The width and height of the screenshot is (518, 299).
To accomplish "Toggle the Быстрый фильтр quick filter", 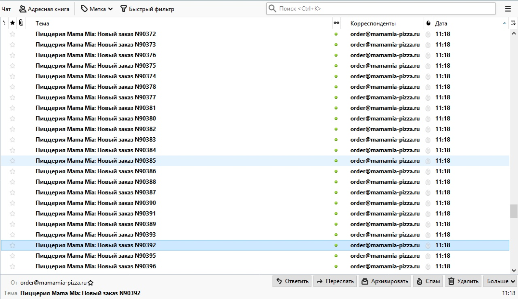I will point(147,9).
